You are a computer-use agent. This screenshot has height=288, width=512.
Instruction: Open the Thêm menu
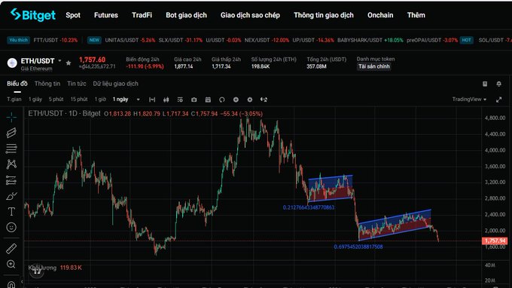coord(416,15)
